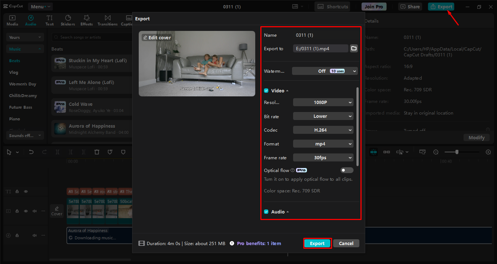The image size is (497, 264).
Task: Open the Transitions panel
Action: [107, 20]
